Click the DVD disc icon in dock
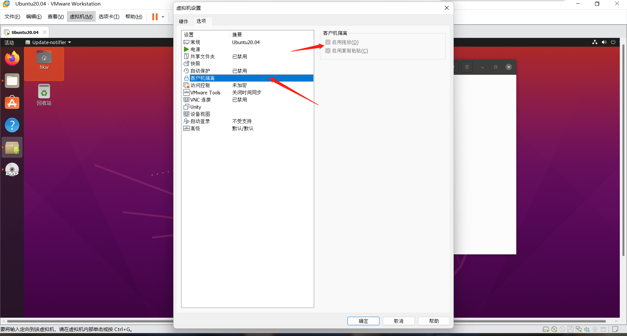 pos(12,170)
